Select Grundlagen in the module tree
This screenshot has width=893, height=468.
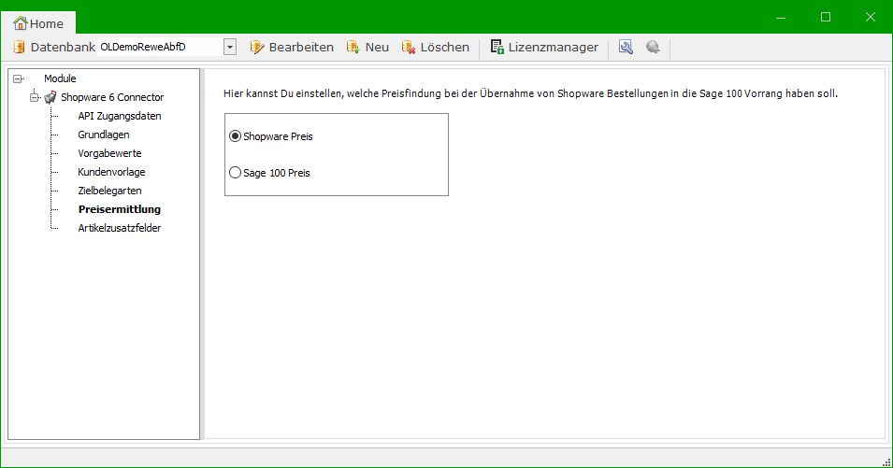click(x=104, y=135)
